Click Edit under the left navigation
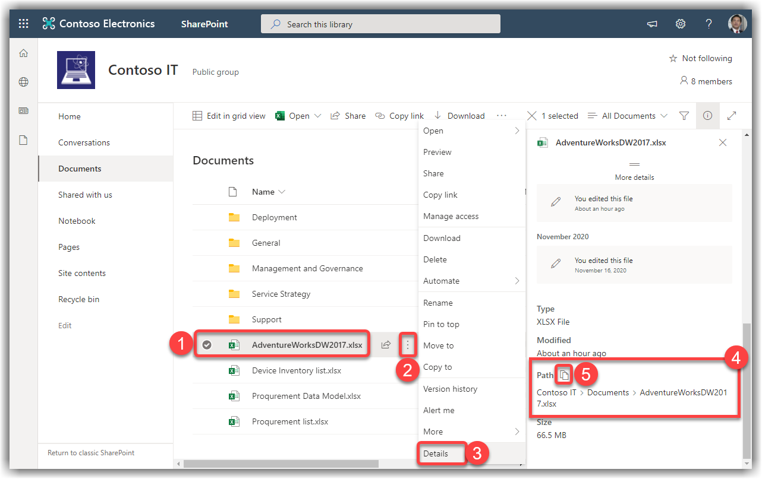762x479 pixels. tap(65, 325)
